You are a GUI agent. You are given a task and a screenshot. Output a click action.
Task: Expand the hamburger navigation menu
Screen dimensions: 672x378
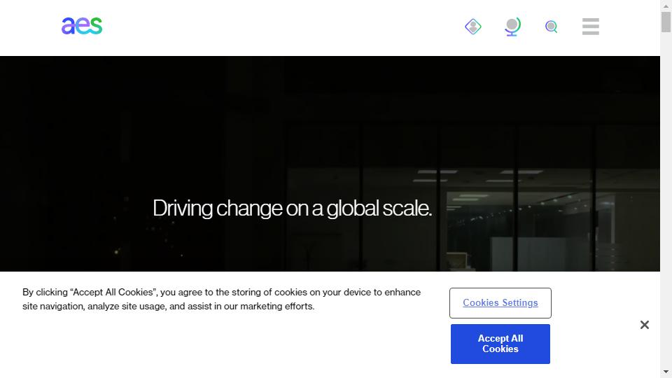click(x=590, y=27)
